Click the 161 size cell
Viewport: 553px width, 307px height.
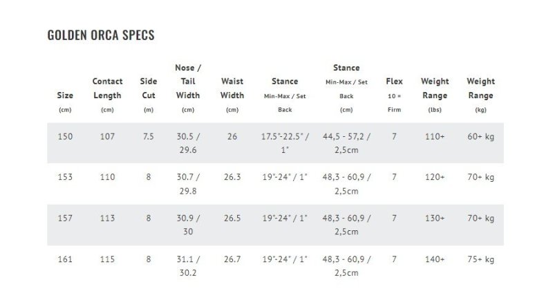64,259
